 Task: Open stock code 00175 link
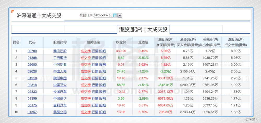32,105
